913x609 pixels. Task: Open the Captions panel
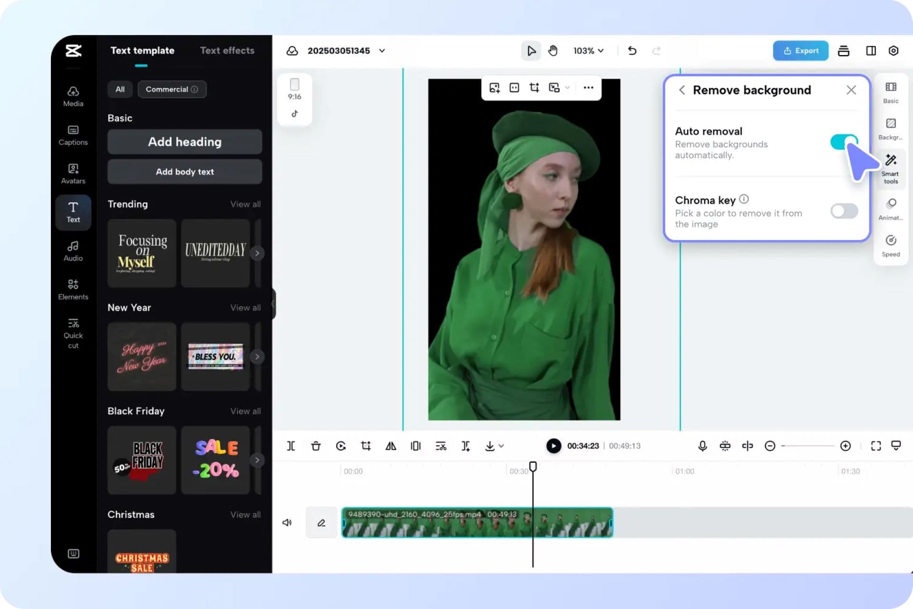(x=73, y=135)
